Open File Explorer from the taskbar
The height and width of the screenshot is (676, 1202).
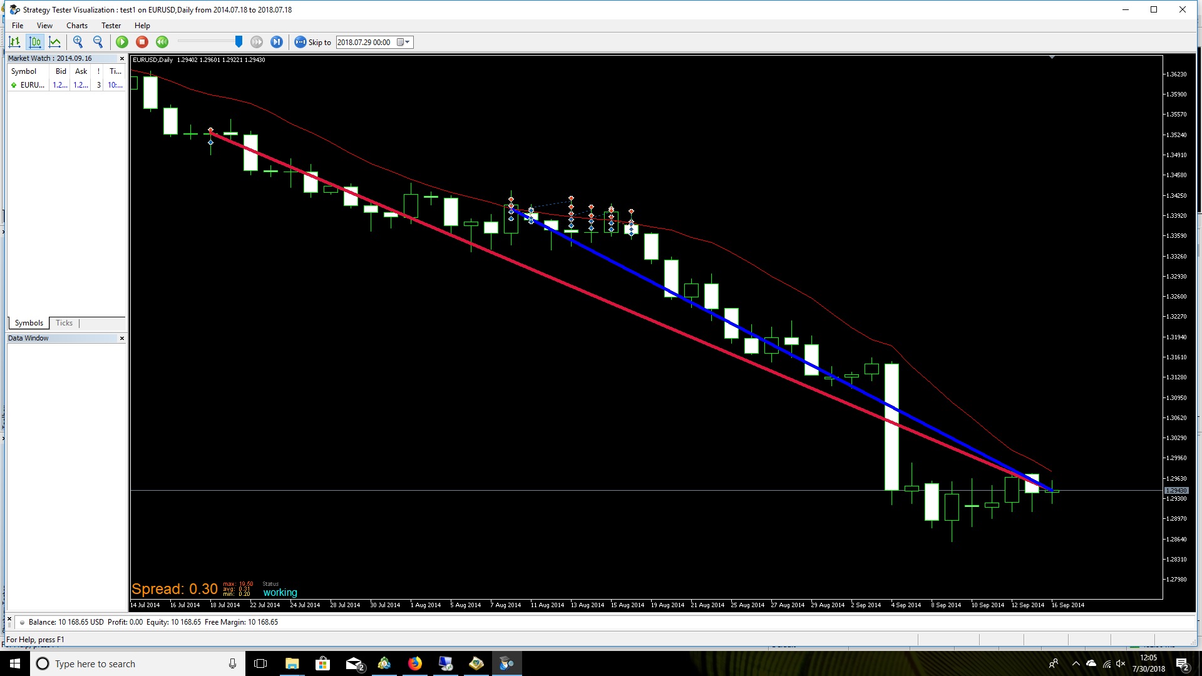[292, 663]
